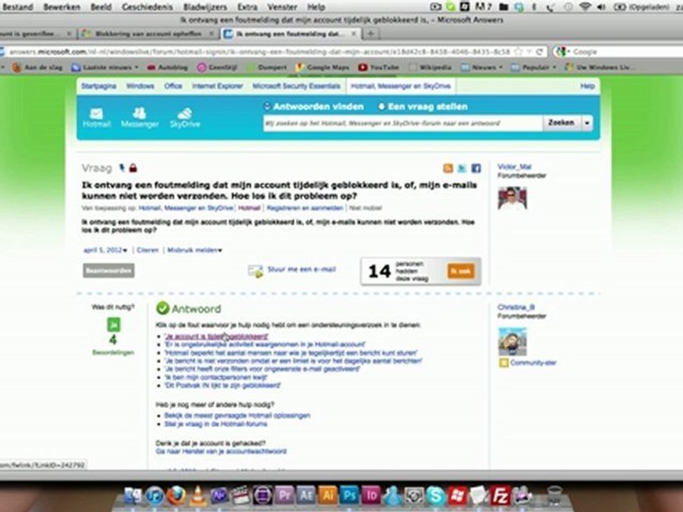Open the 'Ik ben mijn contactpersonen kwijt' link
The height and width of the screenshot is (512, 683).
click(x=216, y=377)
